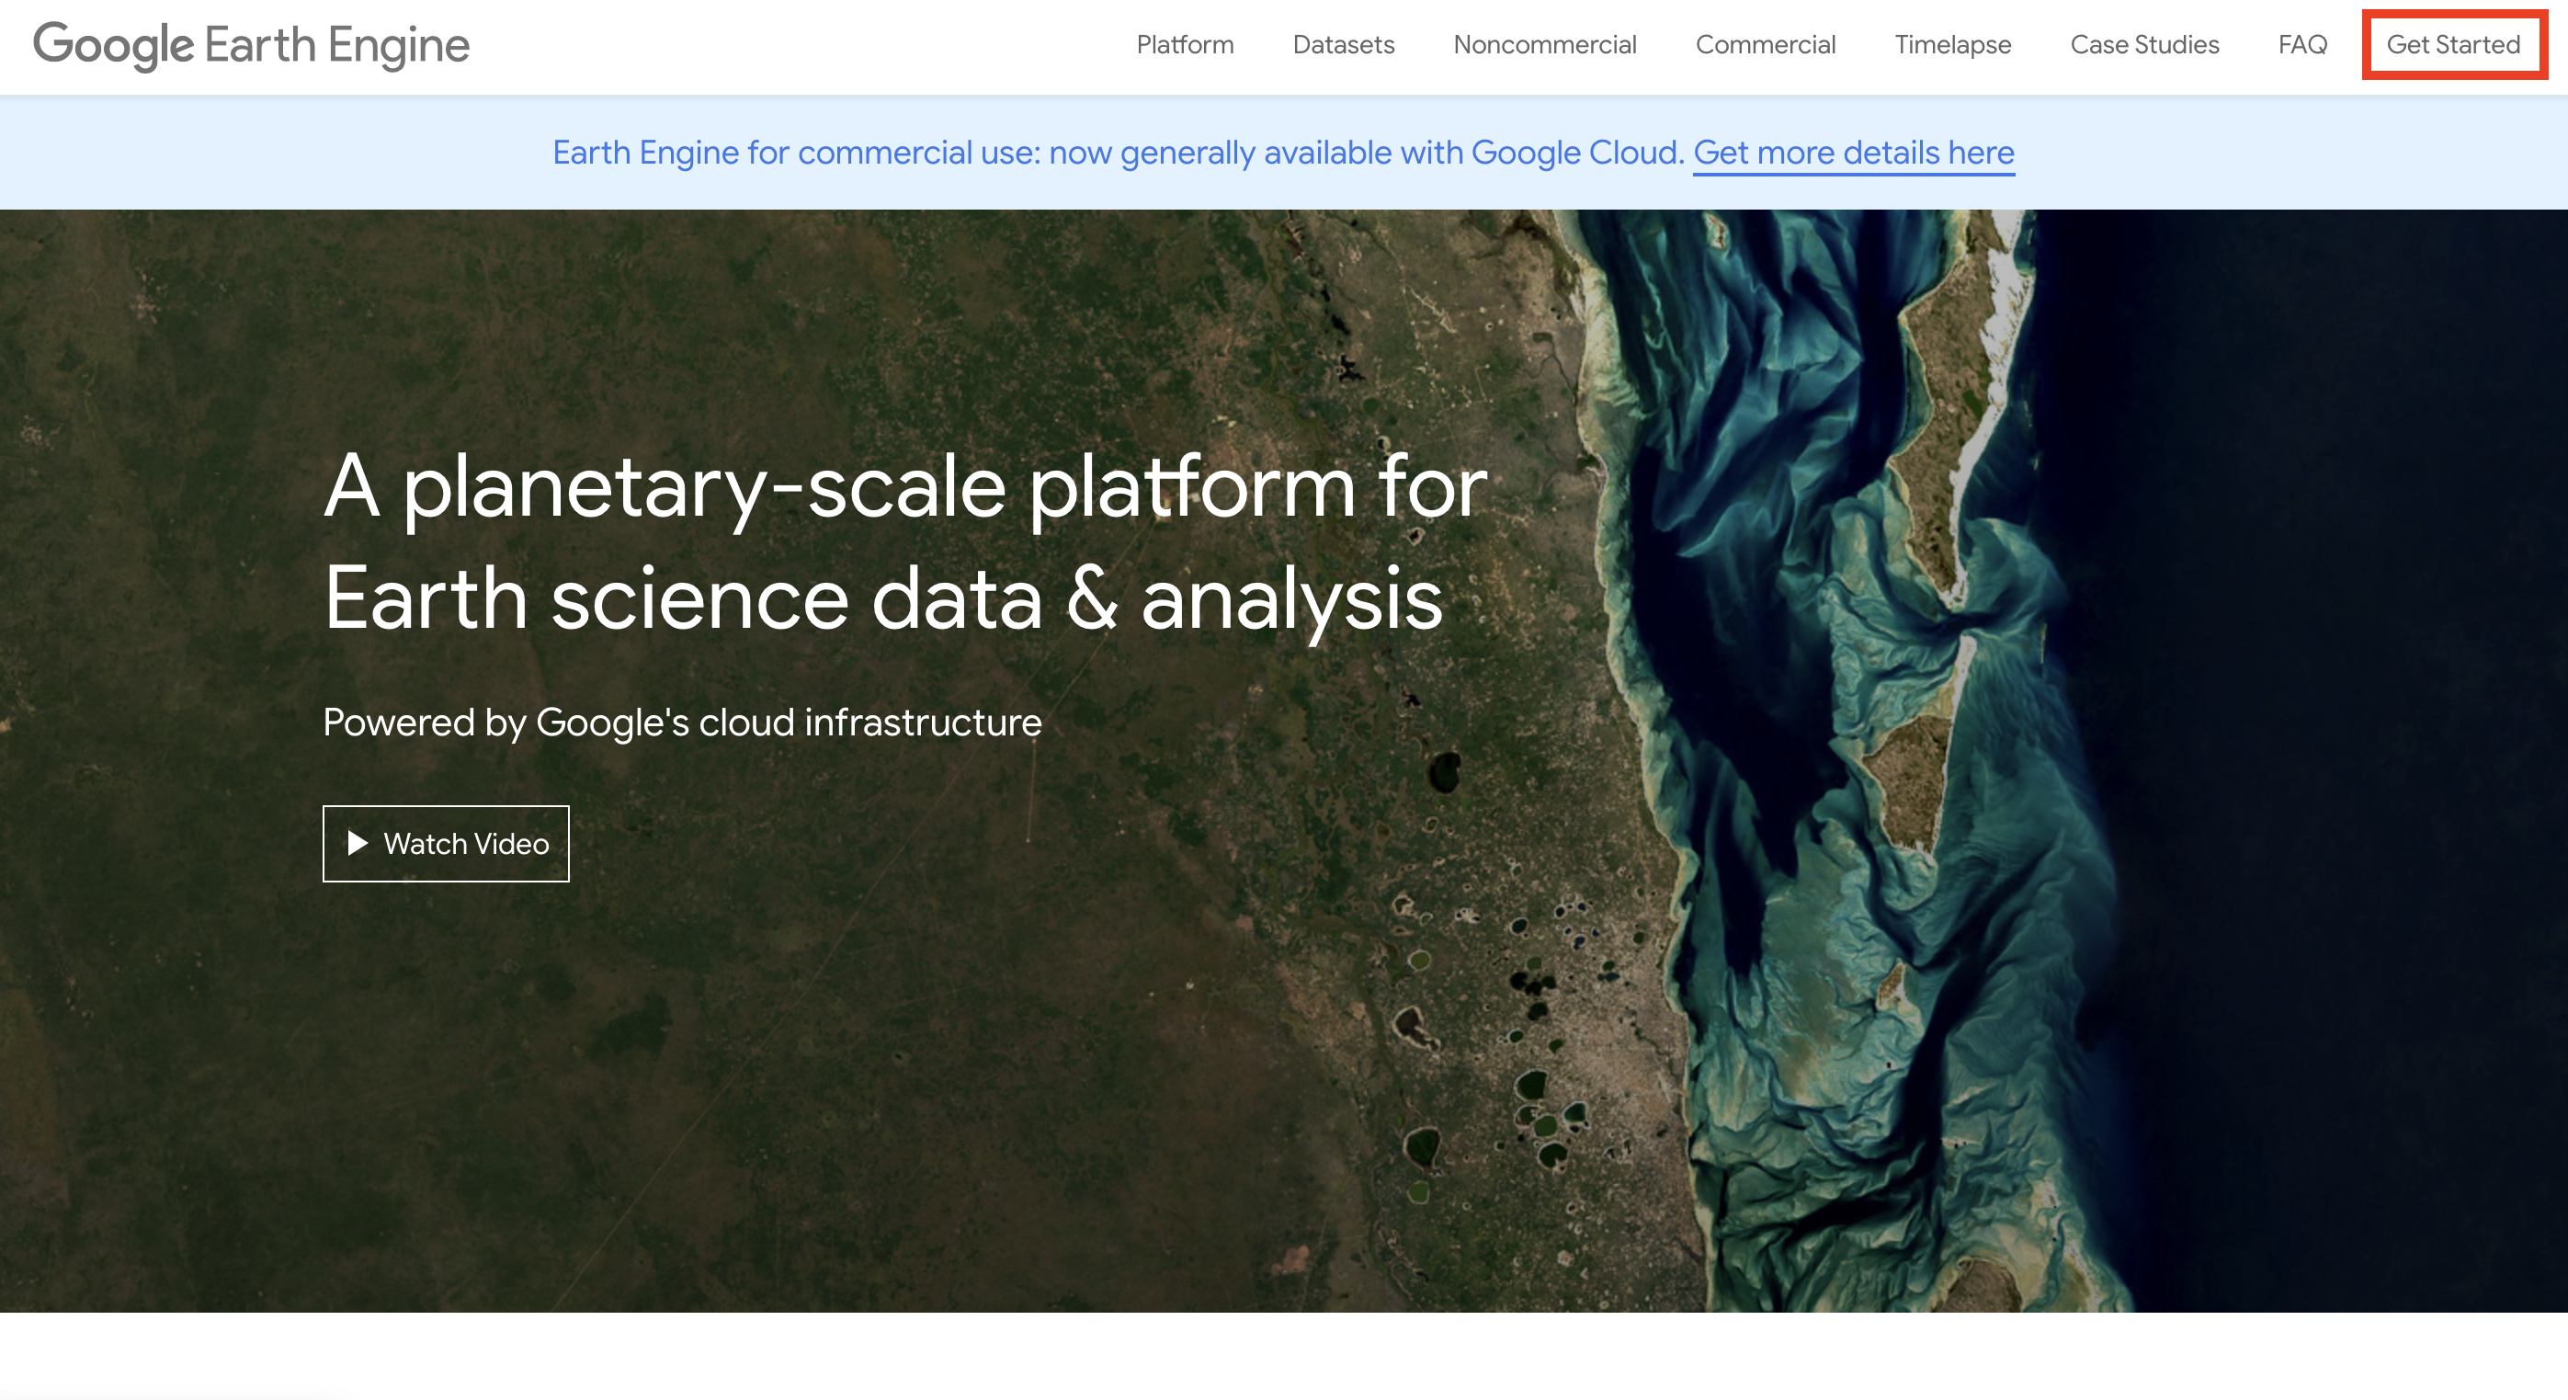Click the Watch Video button

pyautogui.click(x=446, y=844)
